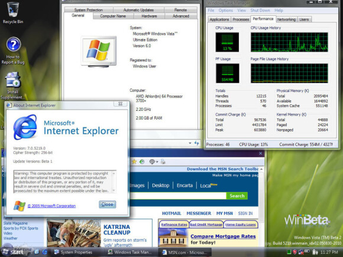Select the General tab in System Properties
The height and width of the screenshot is (257, 343).
[78, 15]
